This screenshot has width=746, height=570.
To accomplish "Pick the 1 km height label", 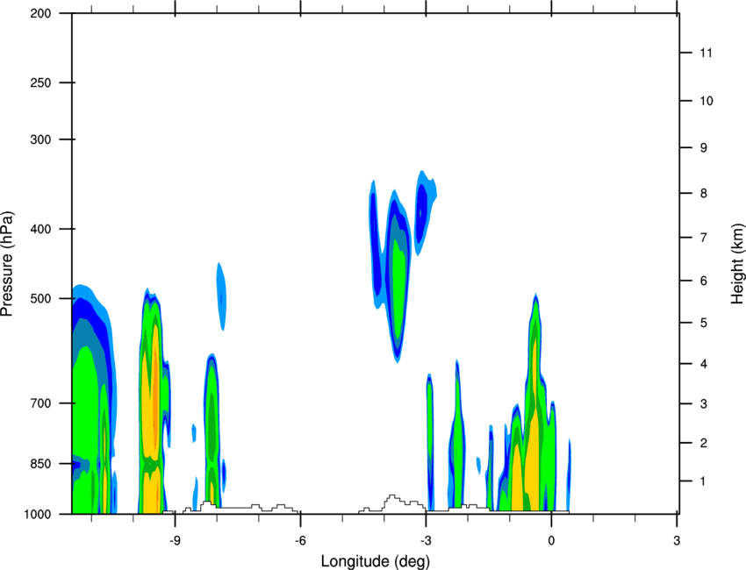I will 704,481.
